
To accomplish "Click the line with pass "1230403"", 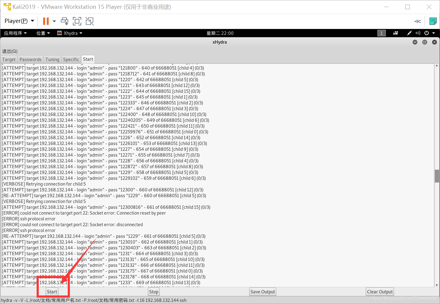I will pos(104,248).
